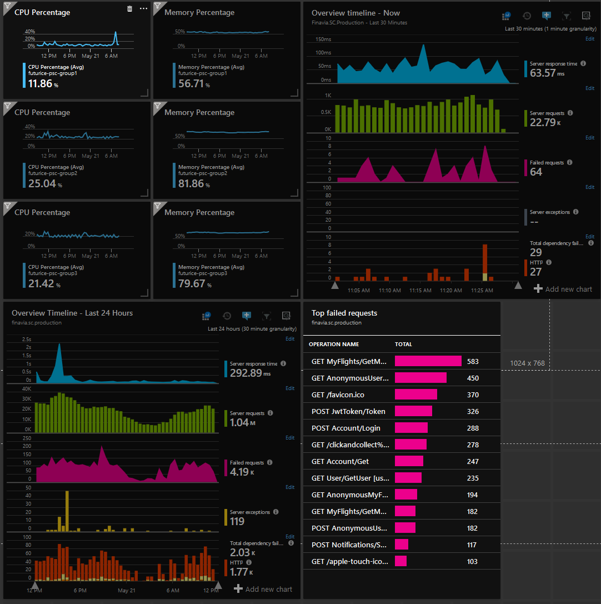
Task: Click edit-time tile icon in Overview timeline Now
Action: point(586,16)
